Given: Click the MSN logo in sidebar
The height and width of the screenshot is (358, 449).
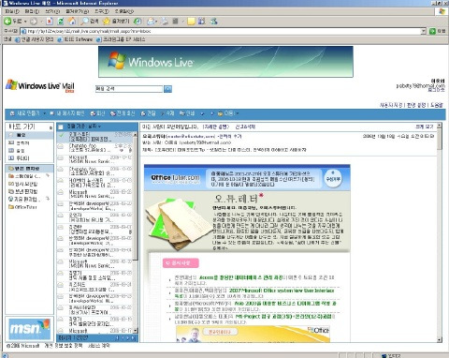Looking at the screenshot, I should tap(29, 329).
